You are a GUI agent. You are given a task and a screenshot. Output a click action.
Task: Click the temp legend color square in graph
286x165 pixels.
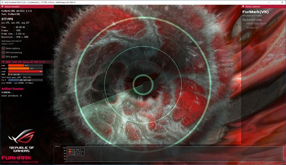70,150
